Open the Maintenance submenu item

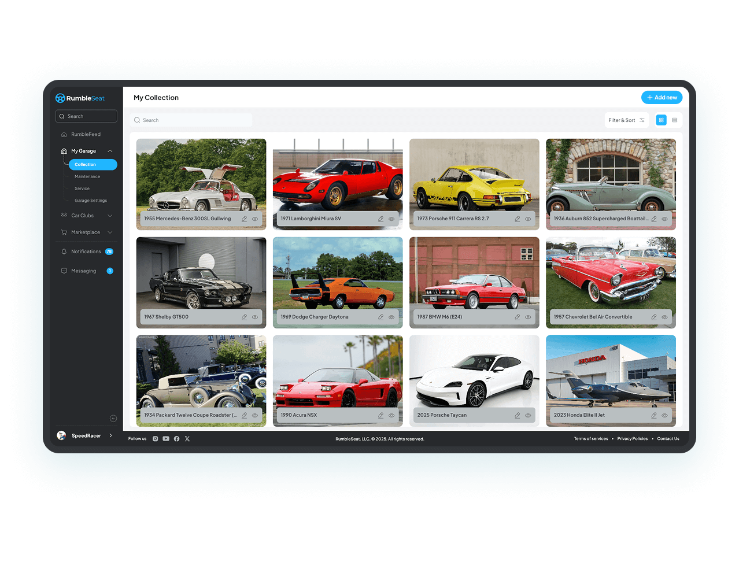point(87,177)
